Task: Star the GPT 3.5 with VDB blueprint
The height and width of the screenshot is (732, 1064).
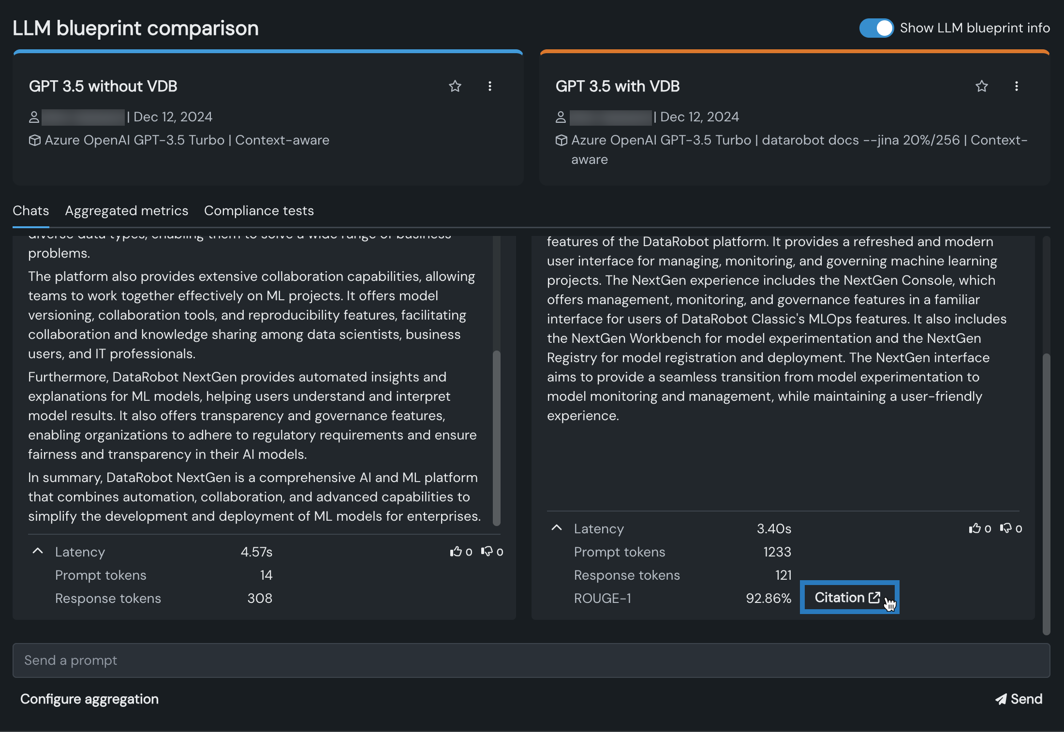Action: coord(981,87)
